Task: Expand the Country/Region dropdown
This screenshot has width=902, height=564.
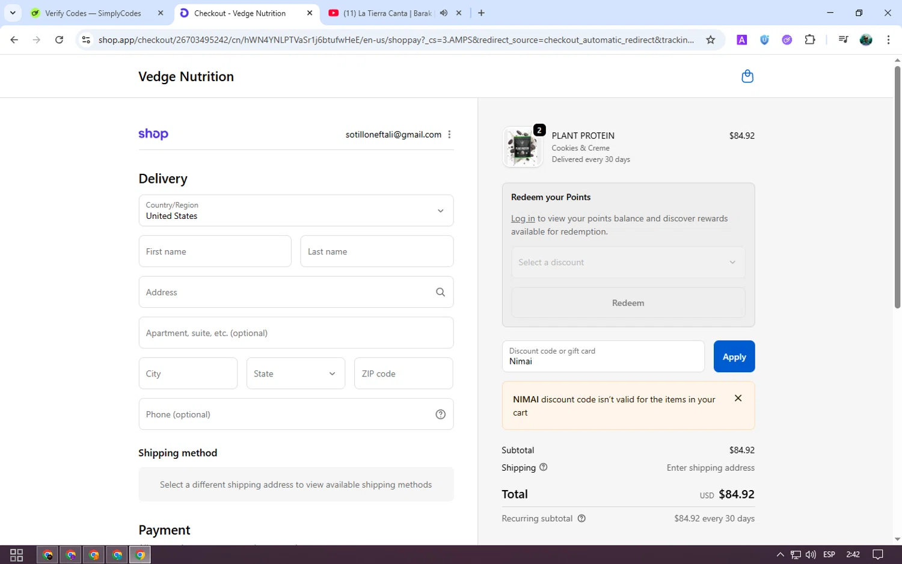Action: pos(296,210)
